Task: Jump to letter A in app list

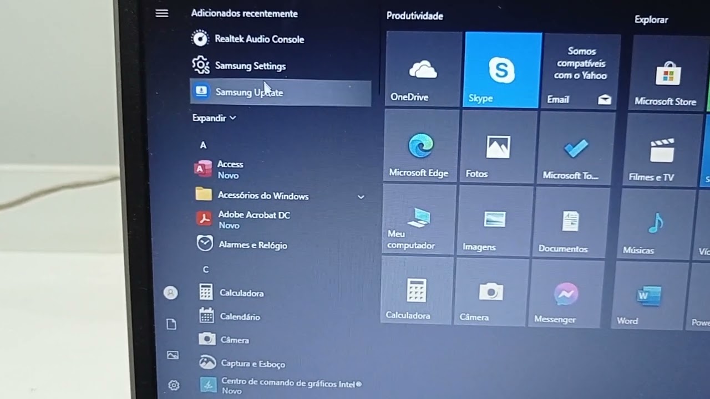Action: pos(203,145)
